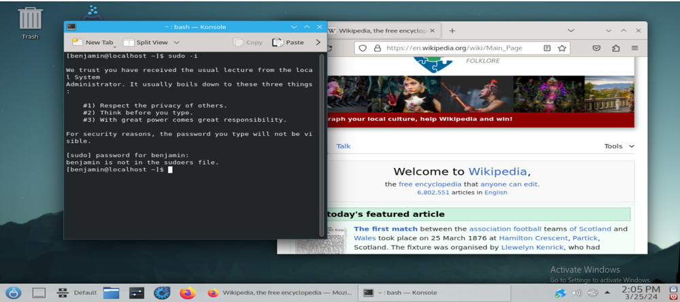Open the English link under article count
The height and width of the screenshot is (302, 680).
tap(496, 192)
